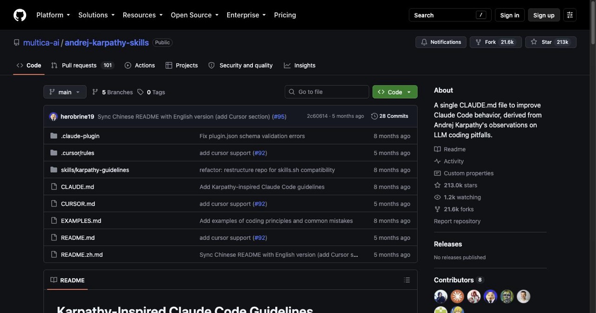
Task: Open the 28 Commits history link
Action: tap(390, 116)
